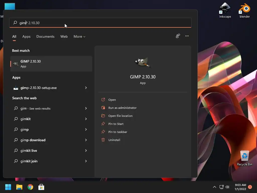Click the large GIMP mascot icon in preview pane
This screenshot has height=193, width=257.
(x=143, y=62)
